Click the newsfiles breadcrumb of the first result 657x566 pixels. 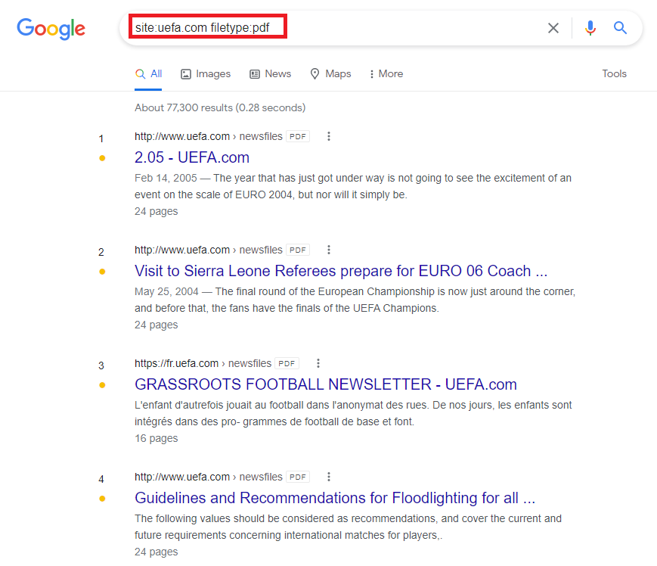(261, 136)
